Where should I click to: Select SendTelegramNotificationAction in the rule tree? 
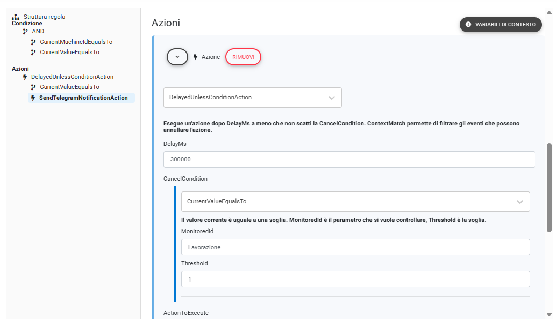[x=83, y=98]
